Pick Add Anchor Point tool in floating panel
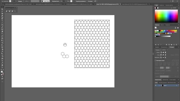 9,11
